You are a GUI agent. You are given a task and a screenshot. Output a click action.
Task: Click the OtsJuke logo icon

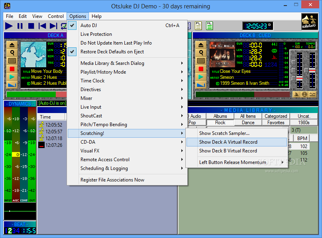[310, 22]
